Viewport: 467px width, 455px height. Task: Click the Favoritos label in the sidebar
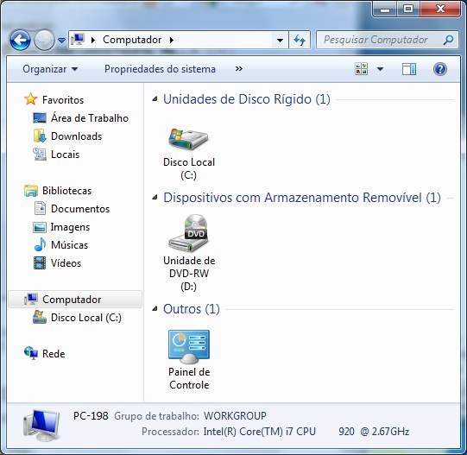(x=63, y=100)
